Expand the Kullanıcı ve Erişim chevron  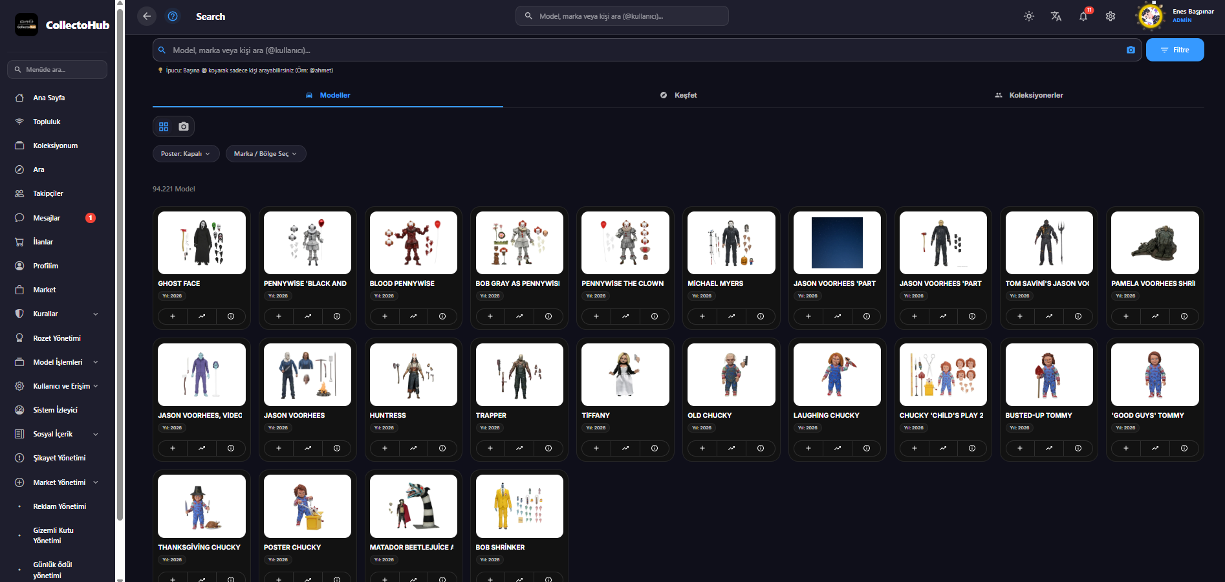(96, 386)
